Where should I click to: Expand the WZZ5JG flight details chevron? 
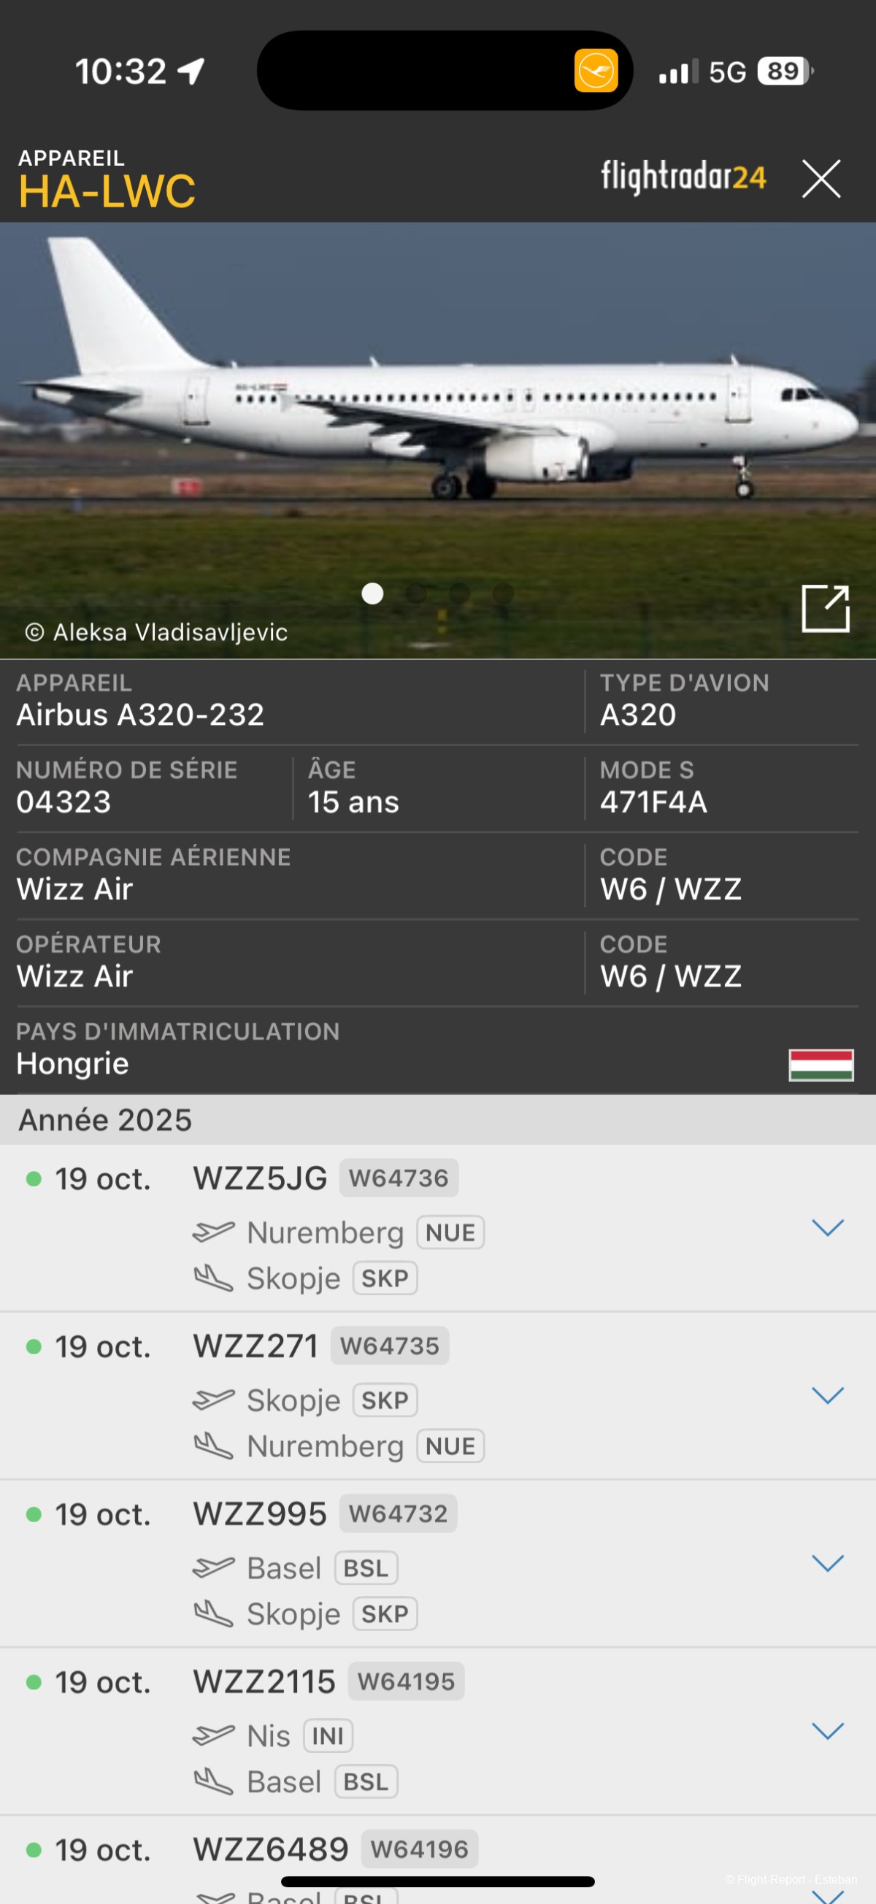point(827,1228)
